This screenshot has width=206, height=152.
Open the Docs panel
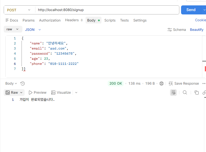pos(12,20)
